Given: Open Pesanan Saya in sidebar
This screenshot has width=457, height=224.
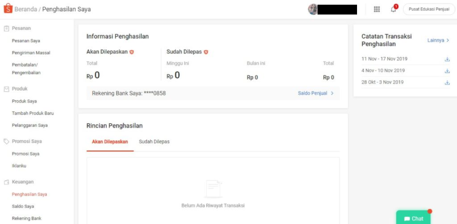Looking at the screenshot, I should 26,41.
